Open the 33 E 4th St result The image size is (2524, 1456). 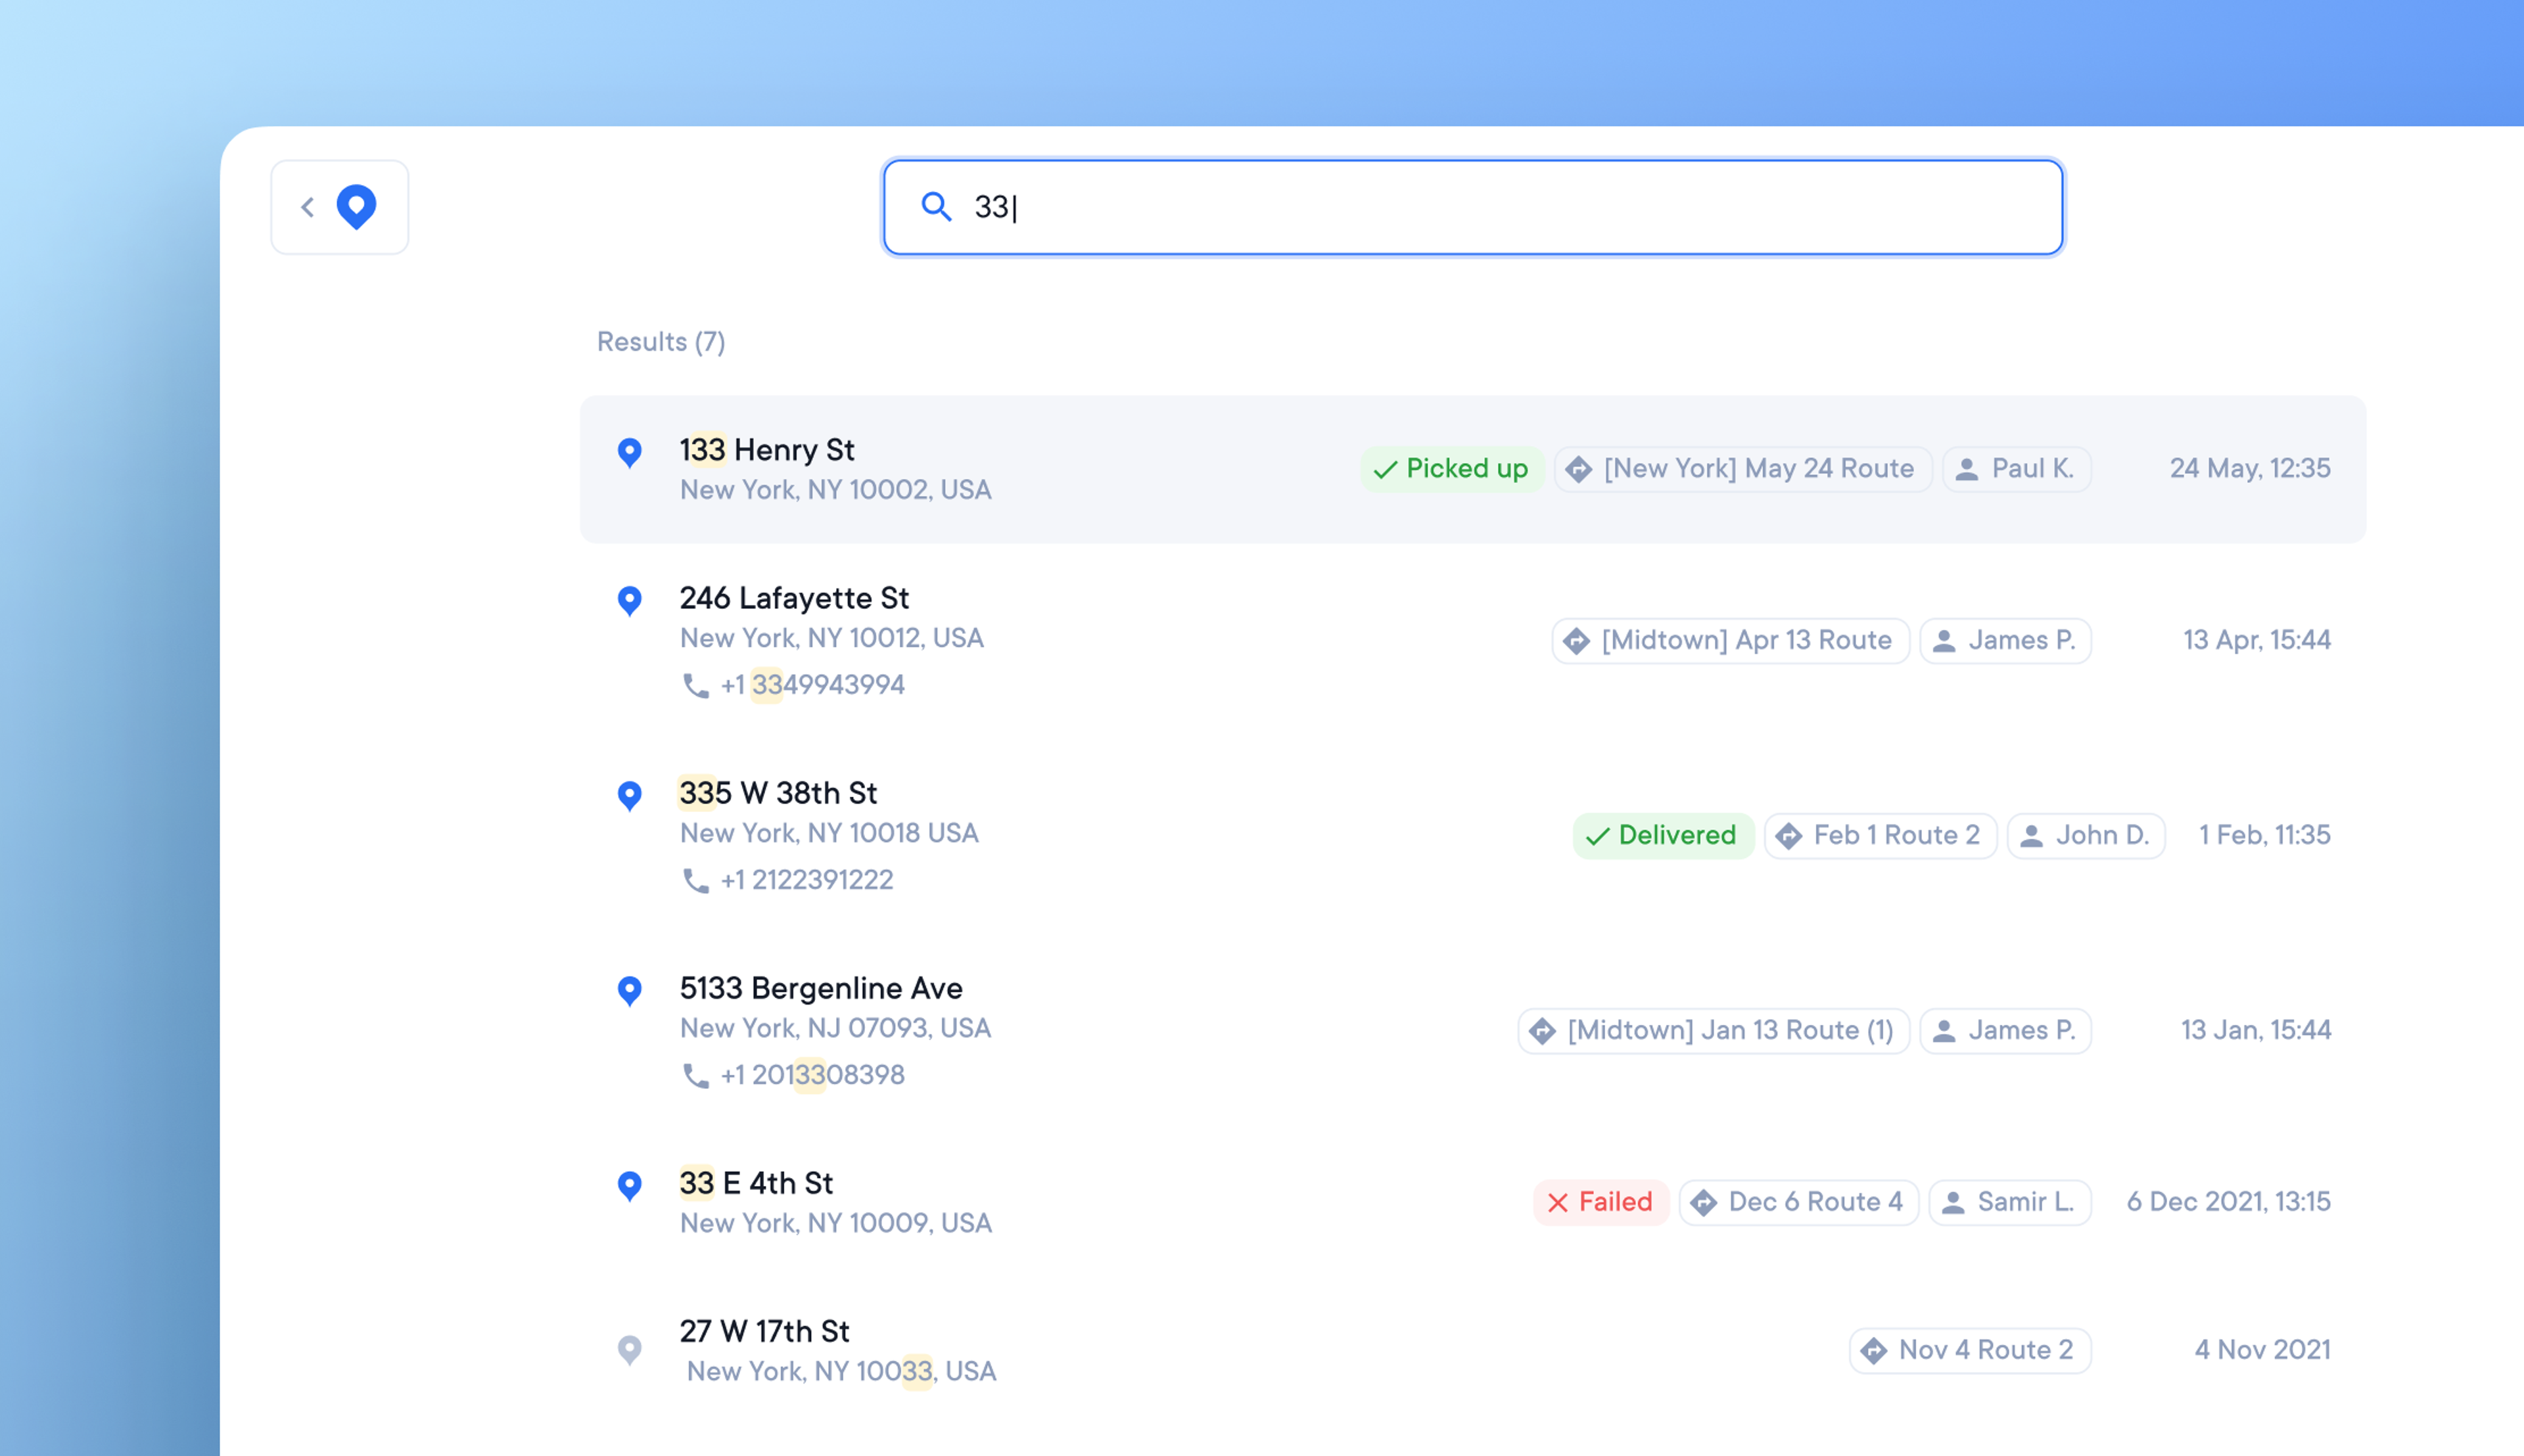click(x=1472, y=1201)
